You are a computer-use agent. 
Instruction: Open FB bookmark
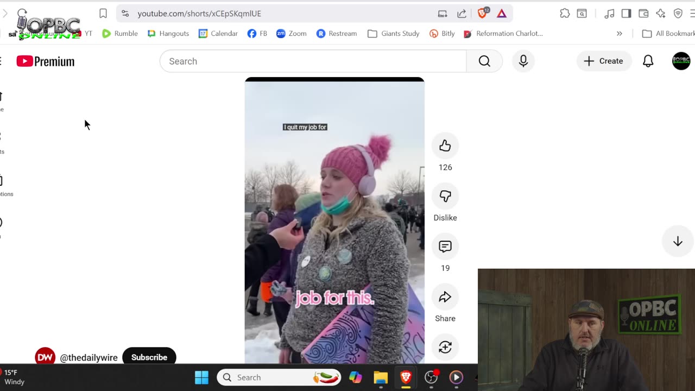coord(257,34)
